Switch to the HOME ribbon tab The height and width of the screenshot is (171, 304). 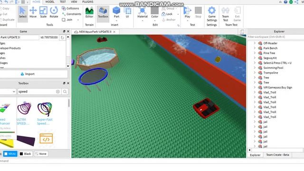tap(36, 2)
